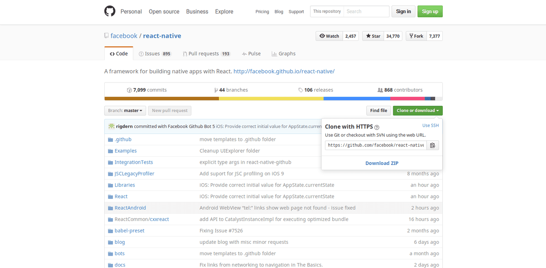Screen dimensions: 546x268
Task: Switch clone method with Use SSH
Action: pyautogui.click(x=430, y=125)
